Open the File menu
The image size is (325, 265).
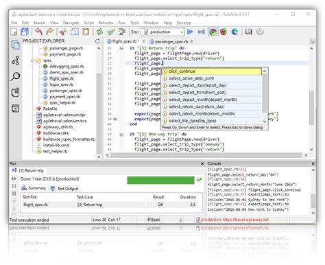click(14, 23)
